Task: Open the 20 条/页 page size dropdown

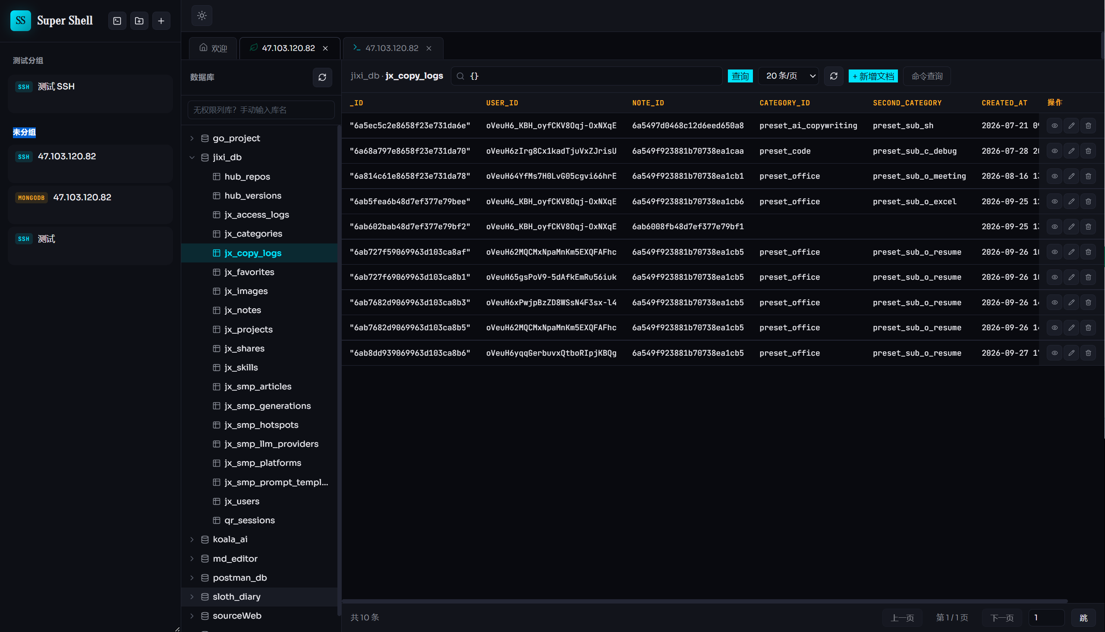Action: pyautogui.click(x=788, y=76)
